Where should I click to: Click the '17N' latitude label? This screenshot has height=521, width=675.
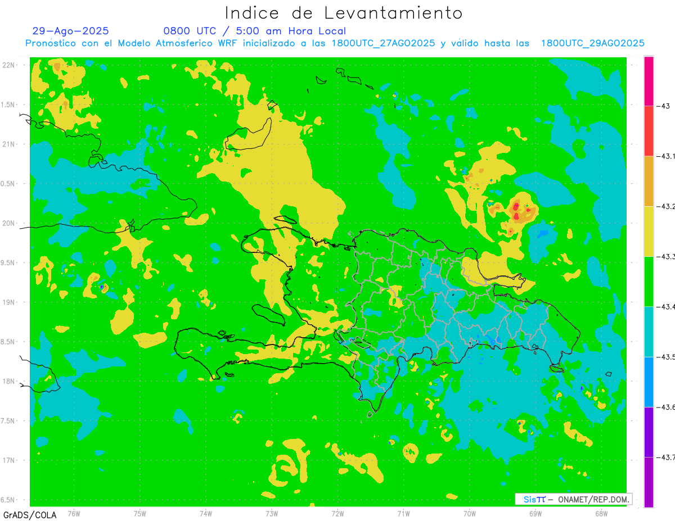pyautogui.click(x=8, y=460)
